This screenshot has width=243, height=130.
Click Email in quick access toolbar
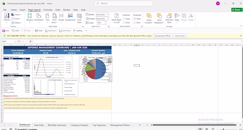coord(39,31)
